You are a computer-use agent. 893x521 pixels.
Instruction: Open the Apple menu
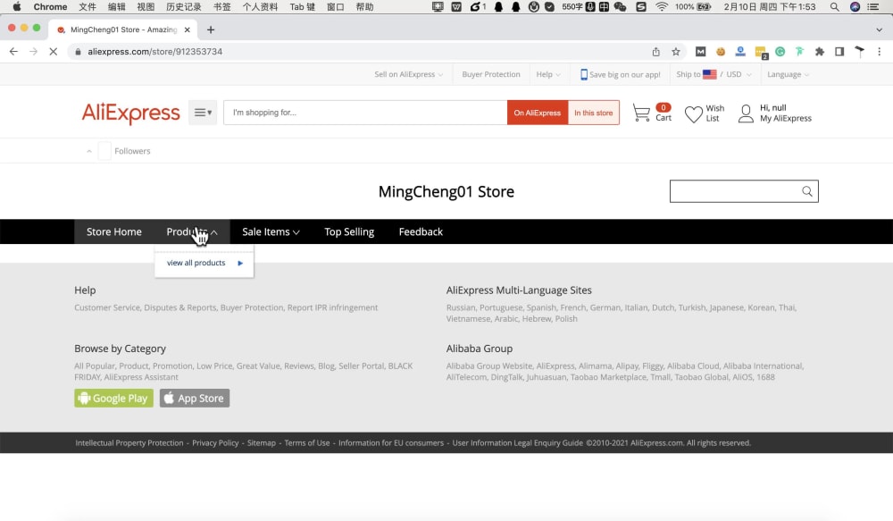point(17,7)
